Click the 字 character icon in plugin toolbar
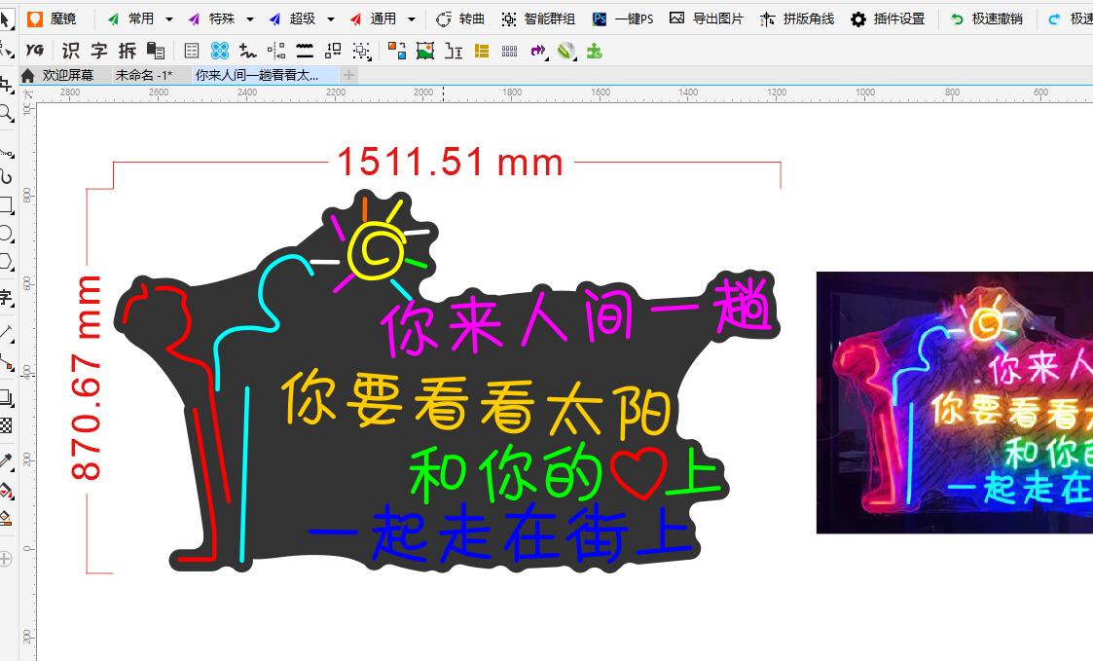This screenshot has height=661, width=1093. tap(99, 51)
